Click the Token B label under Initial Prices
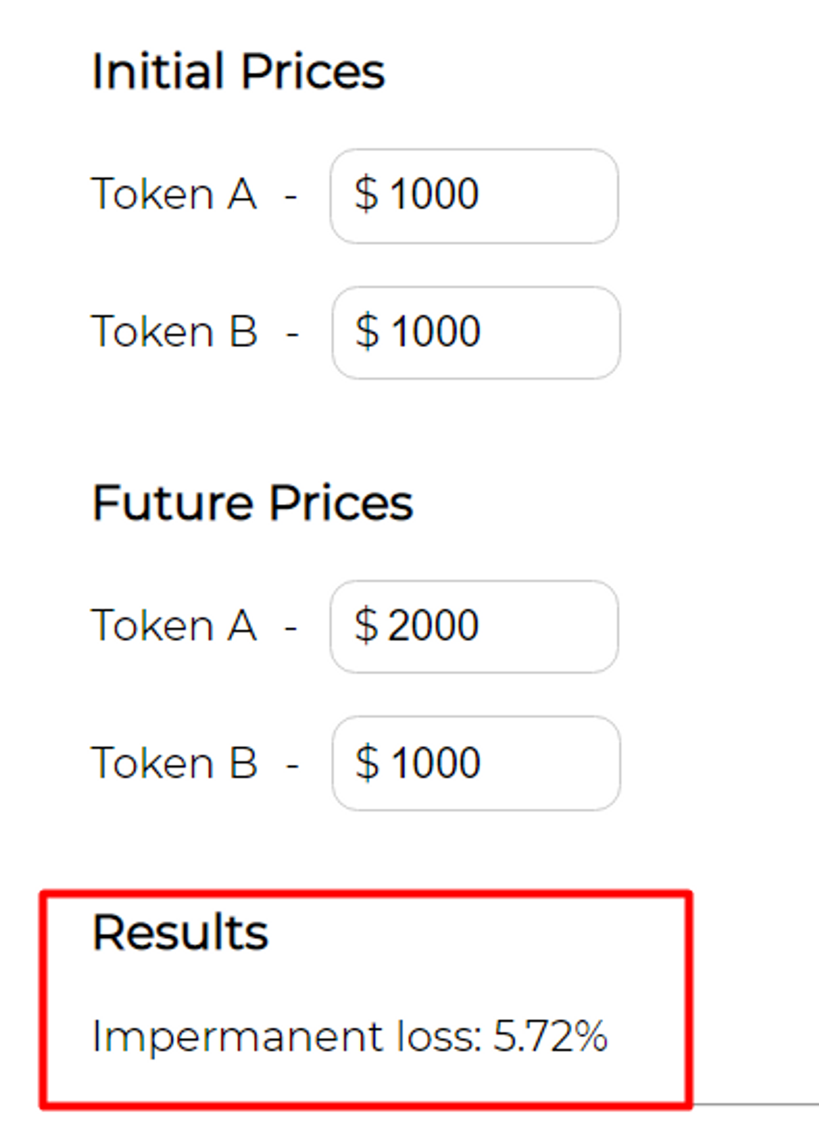The height and width of the screenshot is (1130, 819). (175, 332)
